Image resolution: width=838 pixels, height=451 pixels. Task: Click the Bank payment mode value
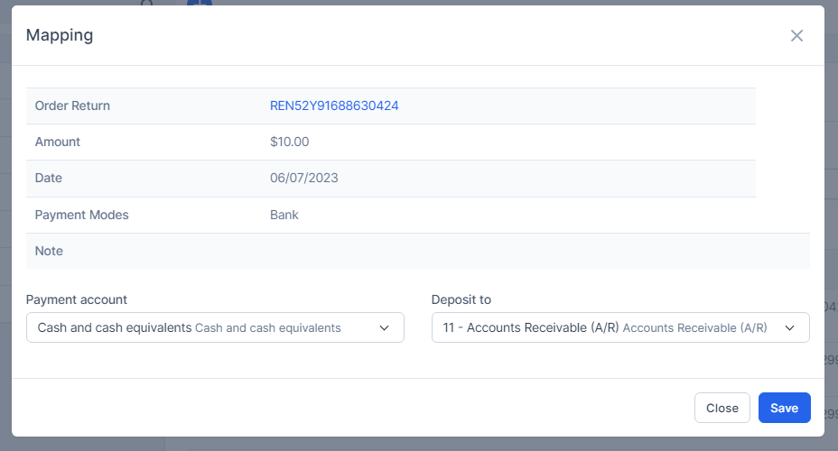coord(284,215)
